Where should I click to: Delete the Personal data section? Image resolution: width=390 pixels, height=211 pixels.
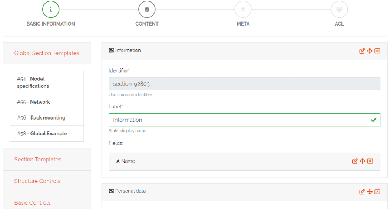[377, 192]
